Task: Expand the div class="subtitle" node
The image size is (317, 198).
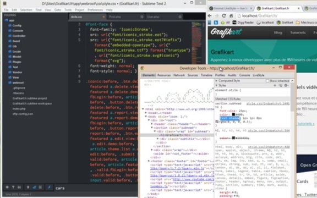Action: [x=157, y=139]
